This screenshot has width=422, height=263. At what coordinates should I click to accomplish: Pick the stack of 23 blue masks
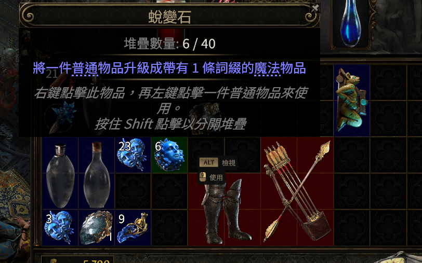[x=133, y=155]
